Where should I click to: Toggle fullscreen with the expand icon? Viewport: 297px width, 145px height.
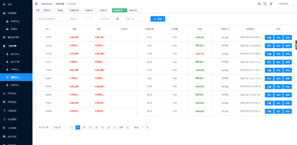[x=265, y=4]
